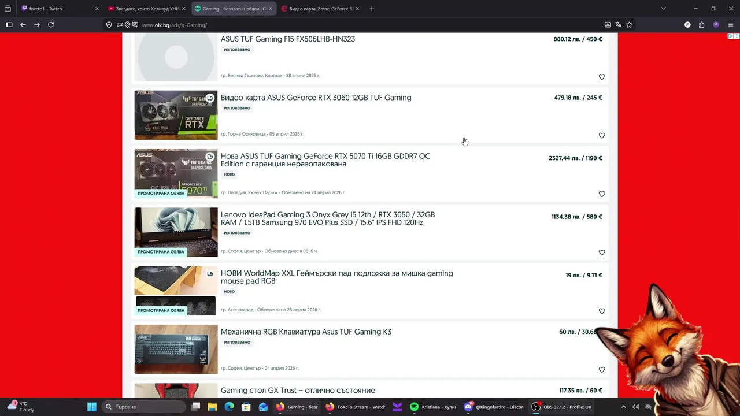Click гр. Горна Оряховица - 05 април 2026 text

point(262,134)
